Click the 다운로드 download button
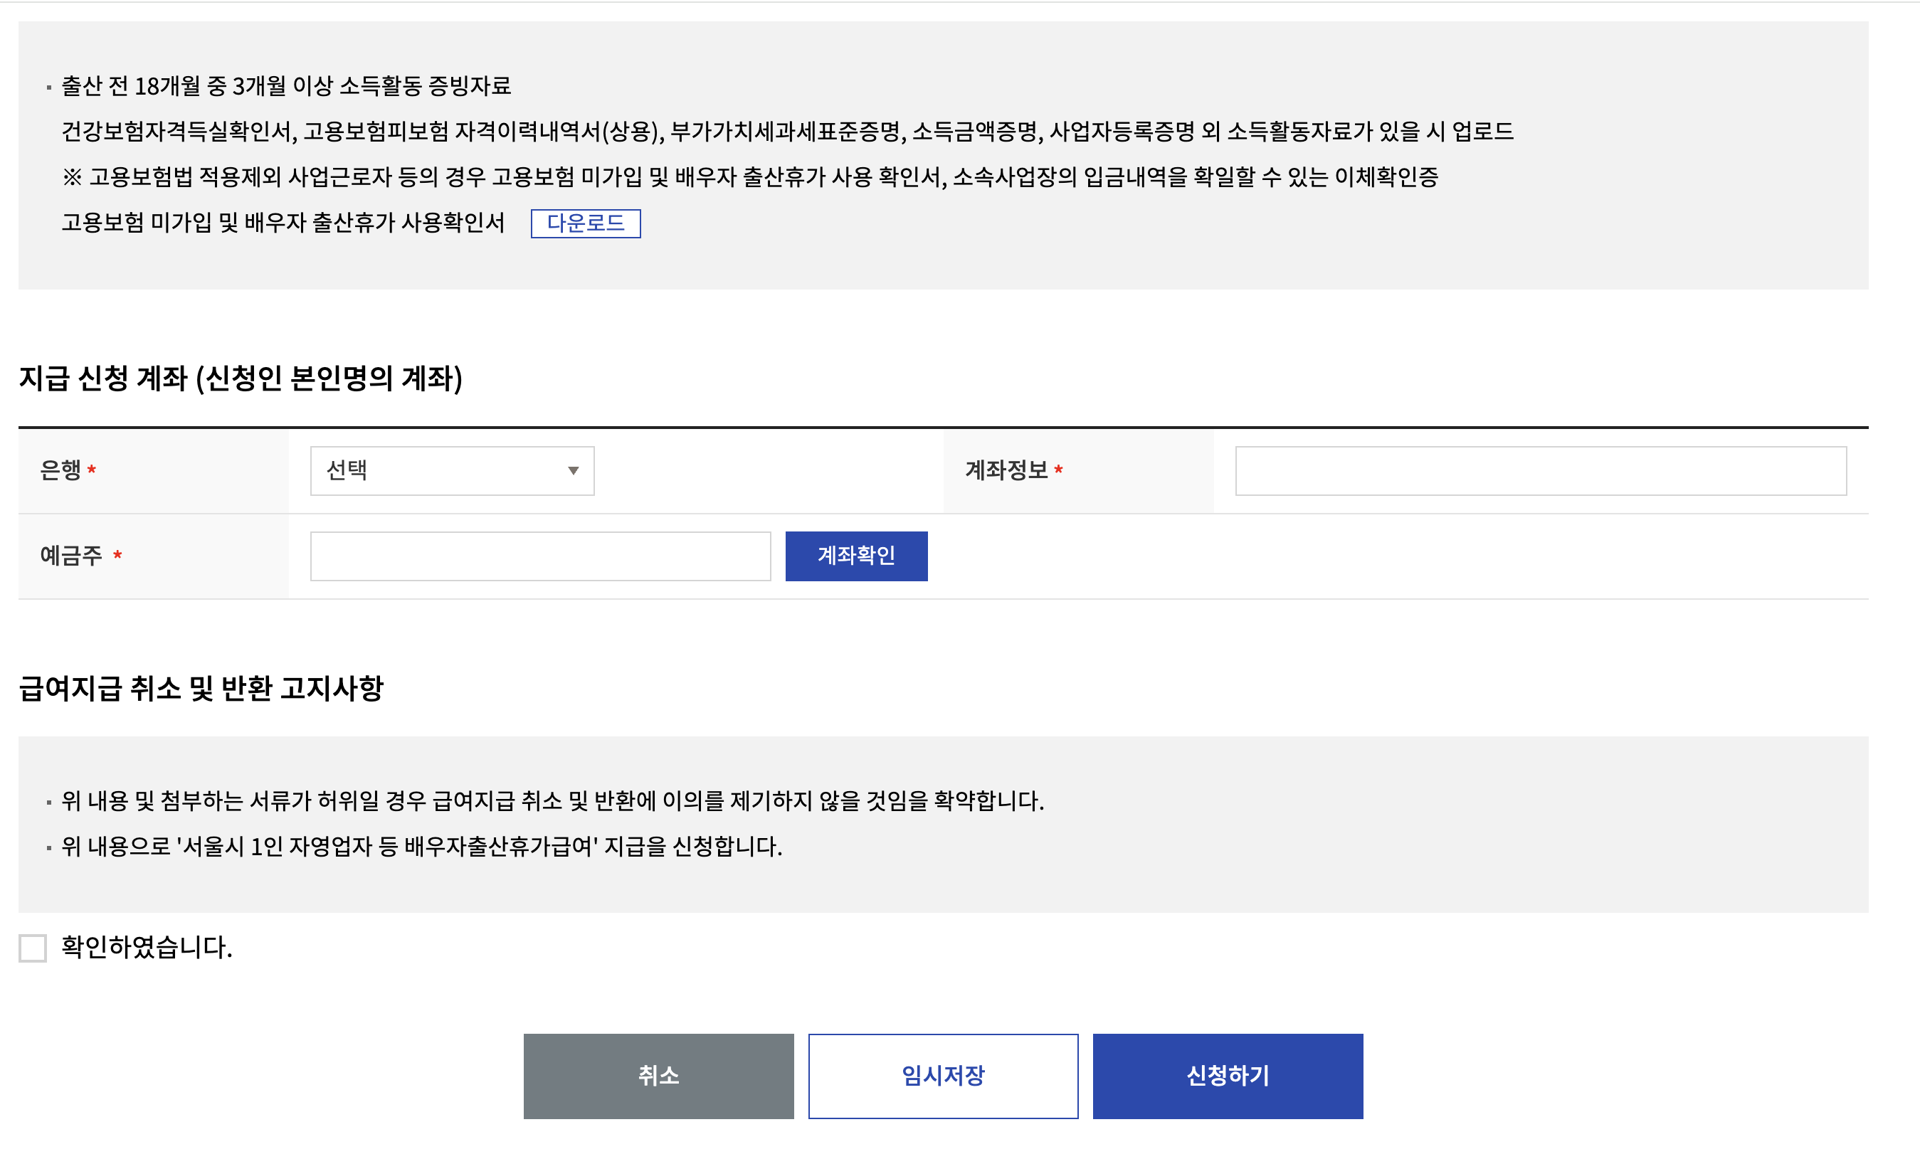The height and width of the screenshot is (1154, 1920). pyautogui.click(x=587, y=224)
